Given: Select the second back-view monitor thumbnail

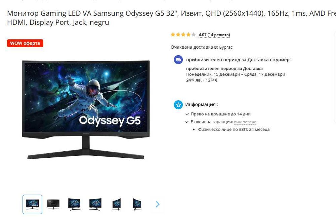Looking at the screenshot, I should point(53,204).
